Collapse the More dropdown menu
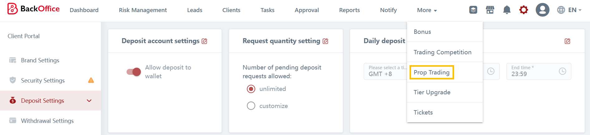The width and height of the screenshot is (590, 135). coord(427,10)
